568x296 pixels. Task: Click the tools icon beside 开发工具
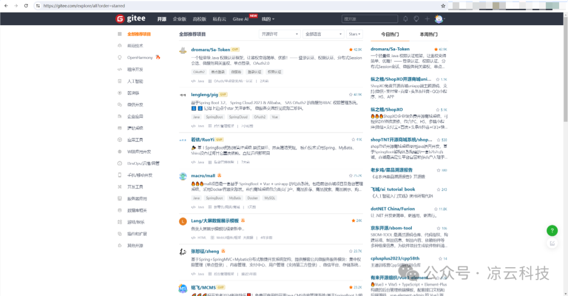click(119, 187)
